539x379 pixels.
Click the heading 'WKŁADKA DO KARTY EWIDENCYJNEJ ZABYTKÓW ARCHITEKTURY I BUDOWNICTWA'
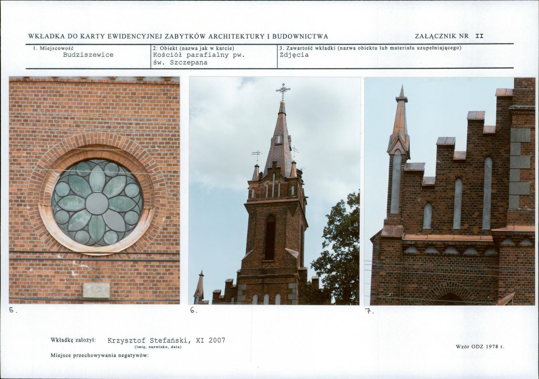178,36
